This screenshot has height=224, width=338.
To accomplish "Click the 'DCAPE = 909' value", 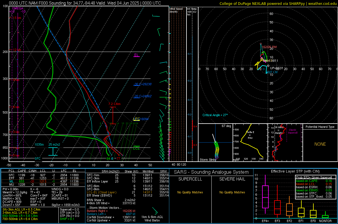I will coord(12,202).
